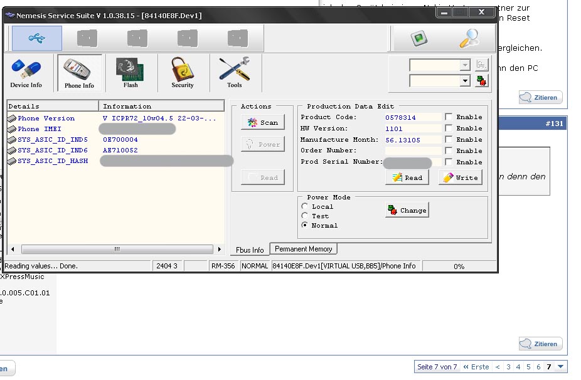This screenshot has height=380, width=581.
Task: Click the Change power mode button
Action: 407,210
